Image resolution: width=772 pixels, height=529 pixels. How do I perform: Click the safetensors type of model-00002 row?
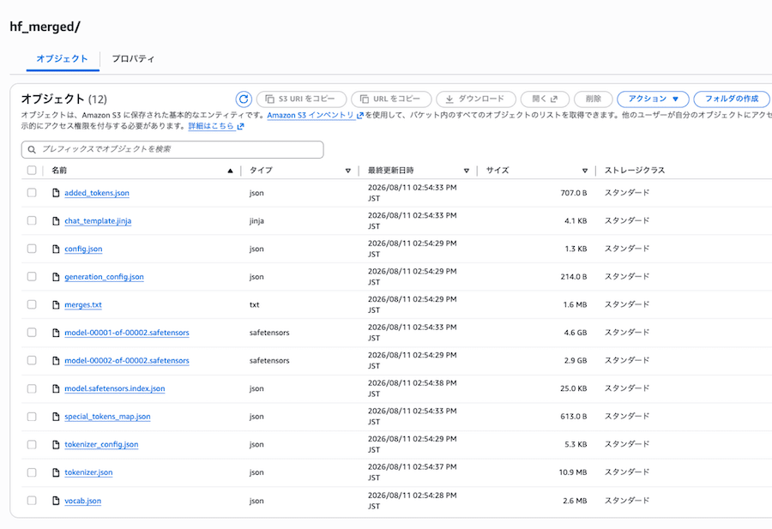coord(269,361)
